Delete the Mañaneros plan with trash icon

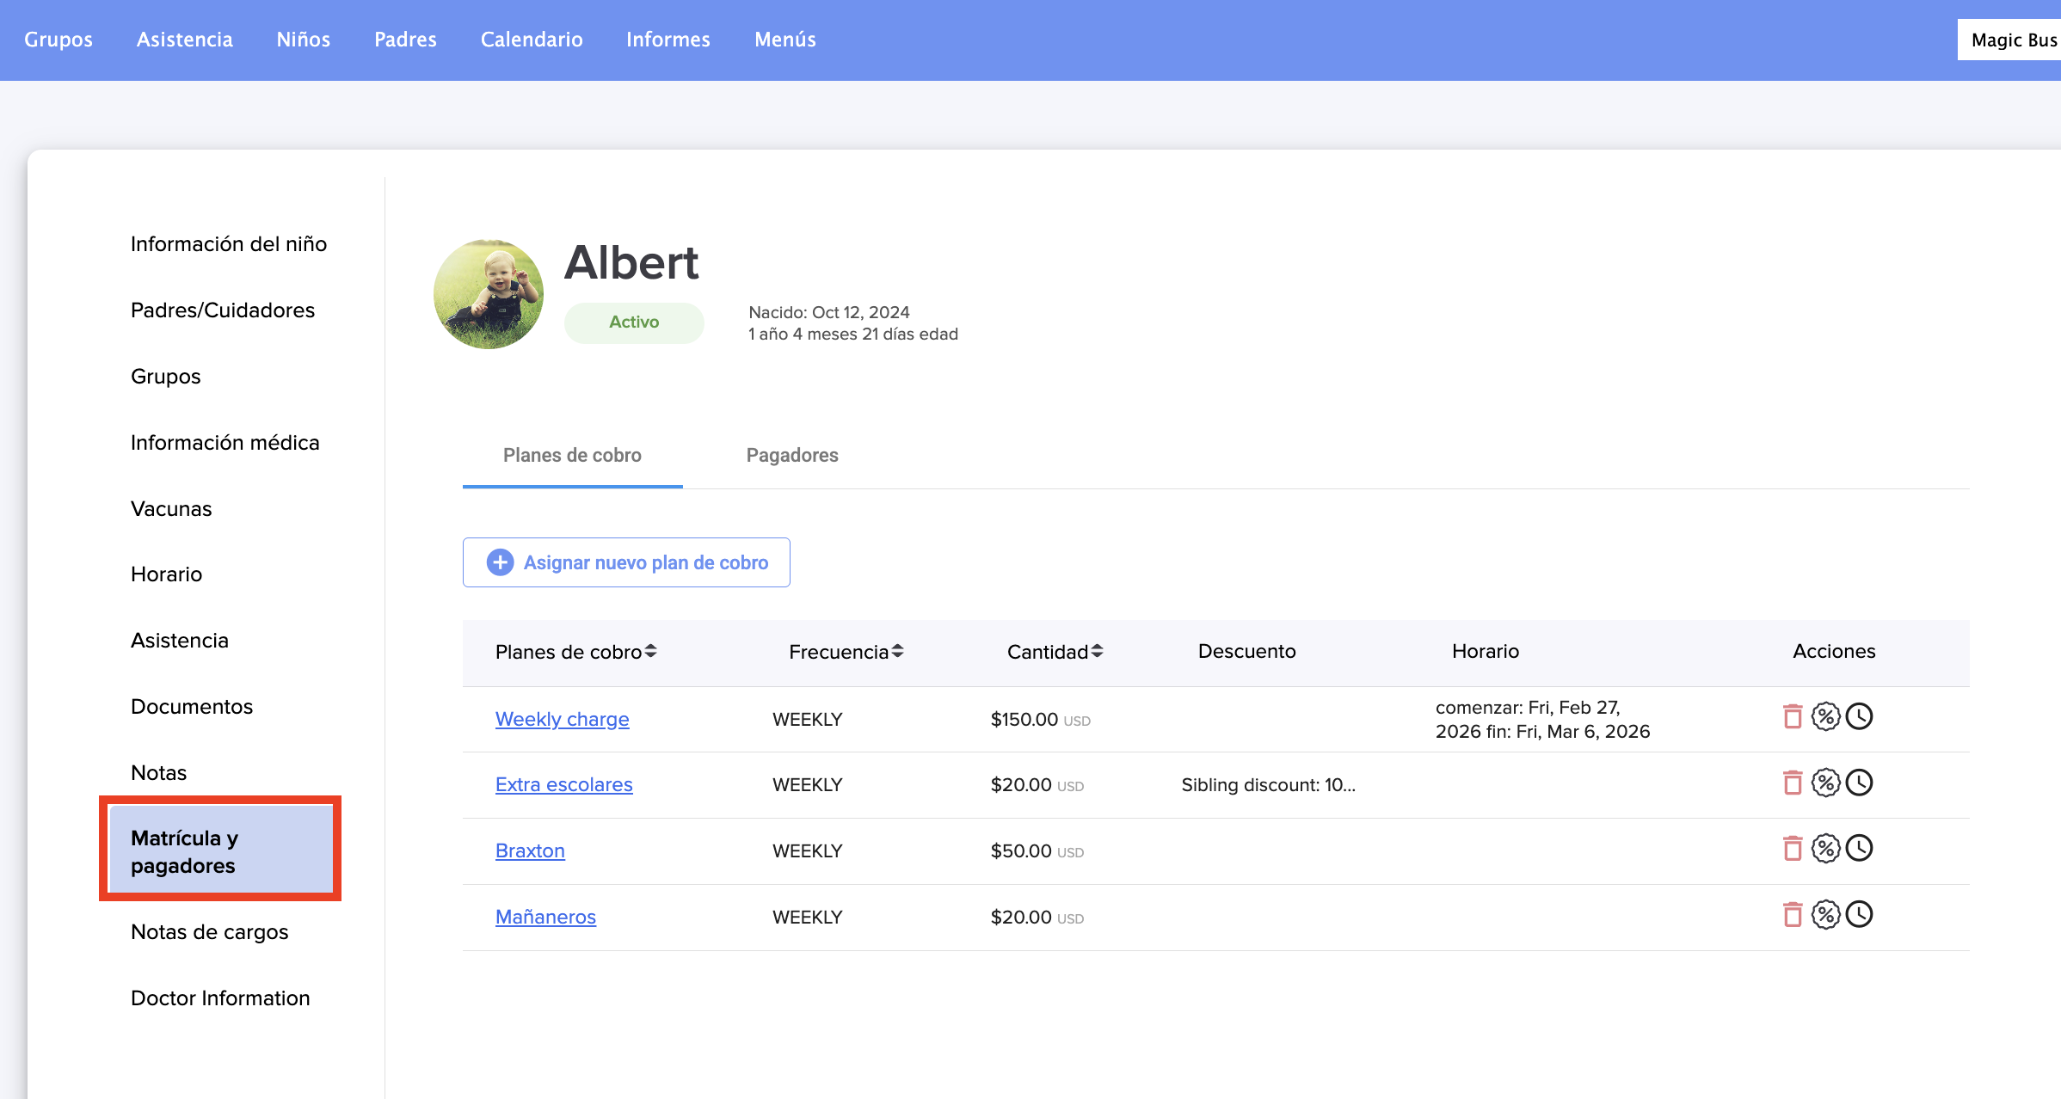(x=1793, y=915)
